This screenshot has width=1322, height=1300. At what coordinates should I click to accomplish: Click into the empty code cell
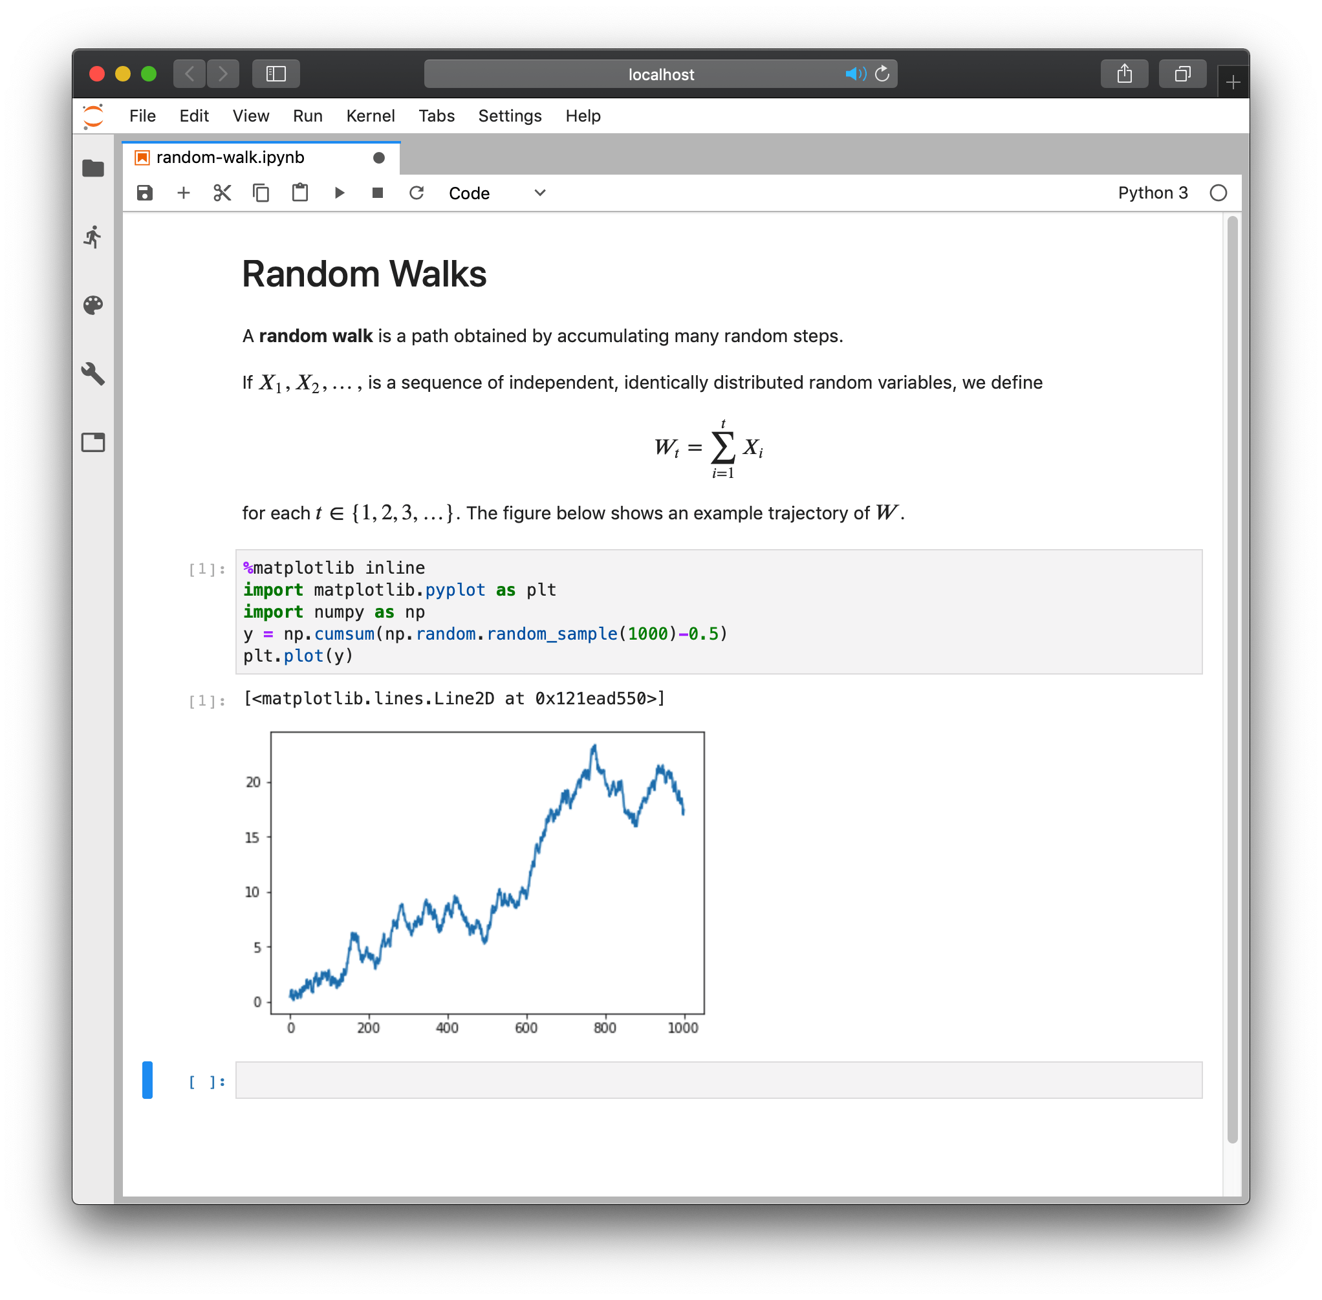point(719,1080)
